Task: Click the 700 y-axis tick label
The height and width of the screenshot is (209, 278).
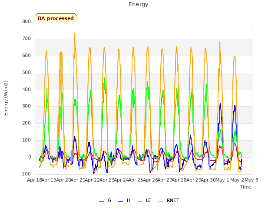Action: 26,39
